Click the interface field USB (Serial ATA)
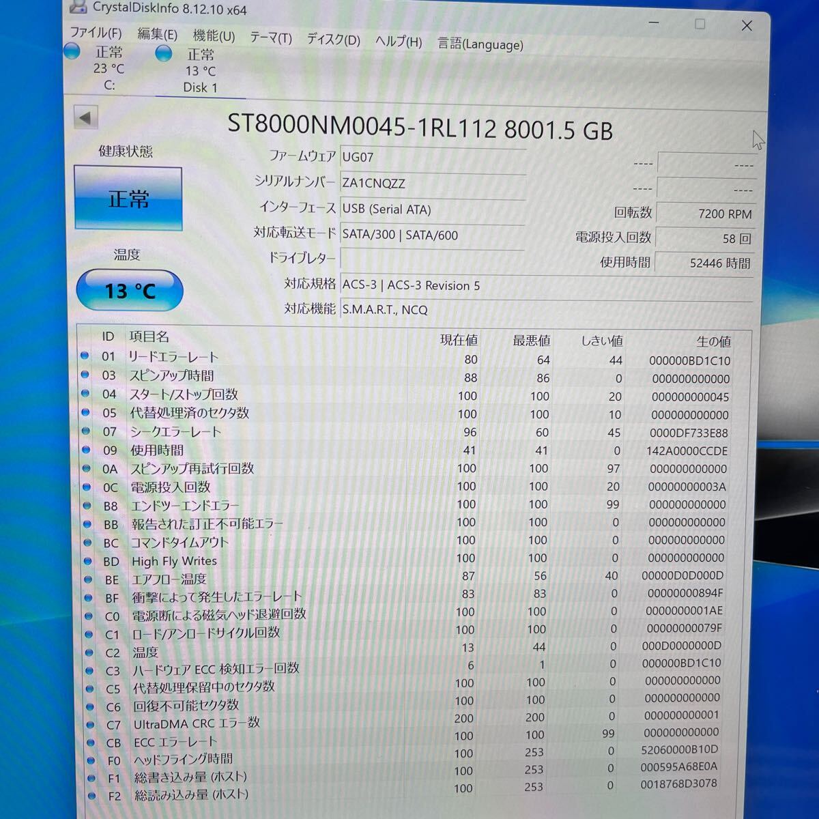 coord(433,210)
